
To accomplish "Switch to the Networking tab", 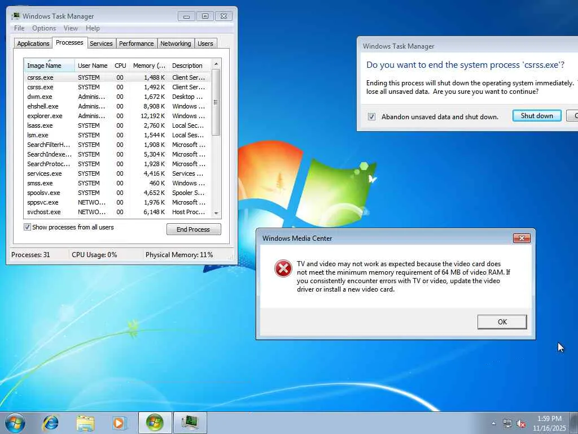I will coord(176,44).
